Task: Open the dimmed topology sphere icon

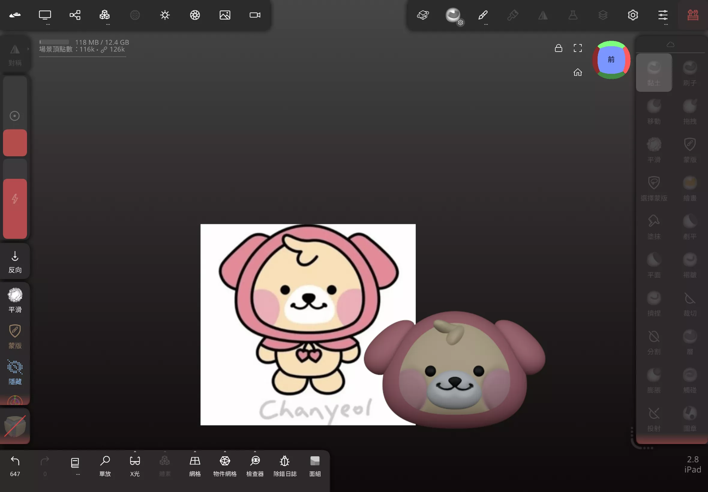Action: point(135,15)
